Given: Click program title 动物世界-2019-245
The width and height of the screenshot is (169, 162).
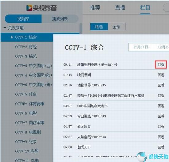Looking at the screenshot, I should click(x=92, y=85).
